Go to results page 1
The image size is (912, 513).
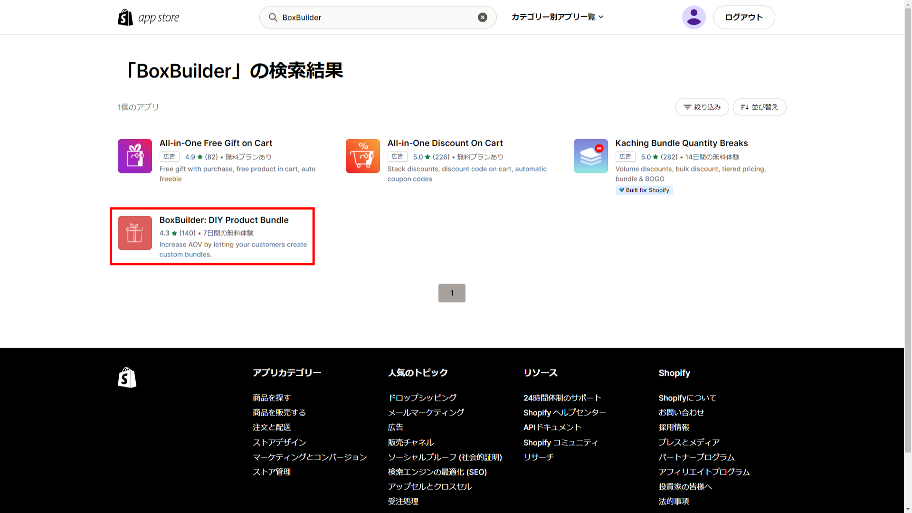[x=451, y=293]
